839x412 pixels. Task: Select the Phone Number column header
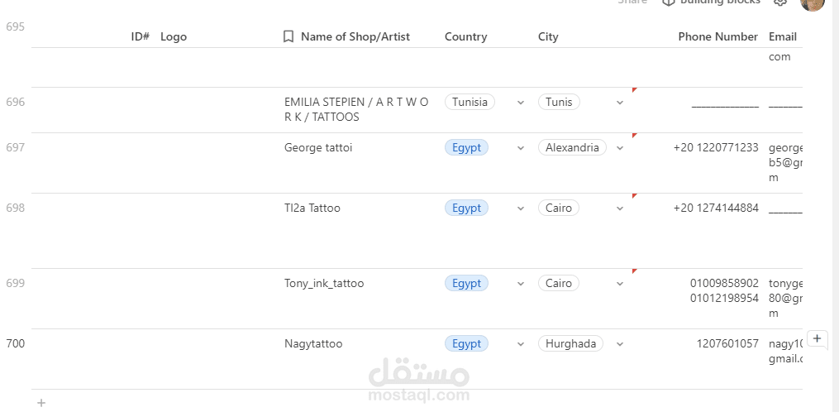(x=717, y=36)
